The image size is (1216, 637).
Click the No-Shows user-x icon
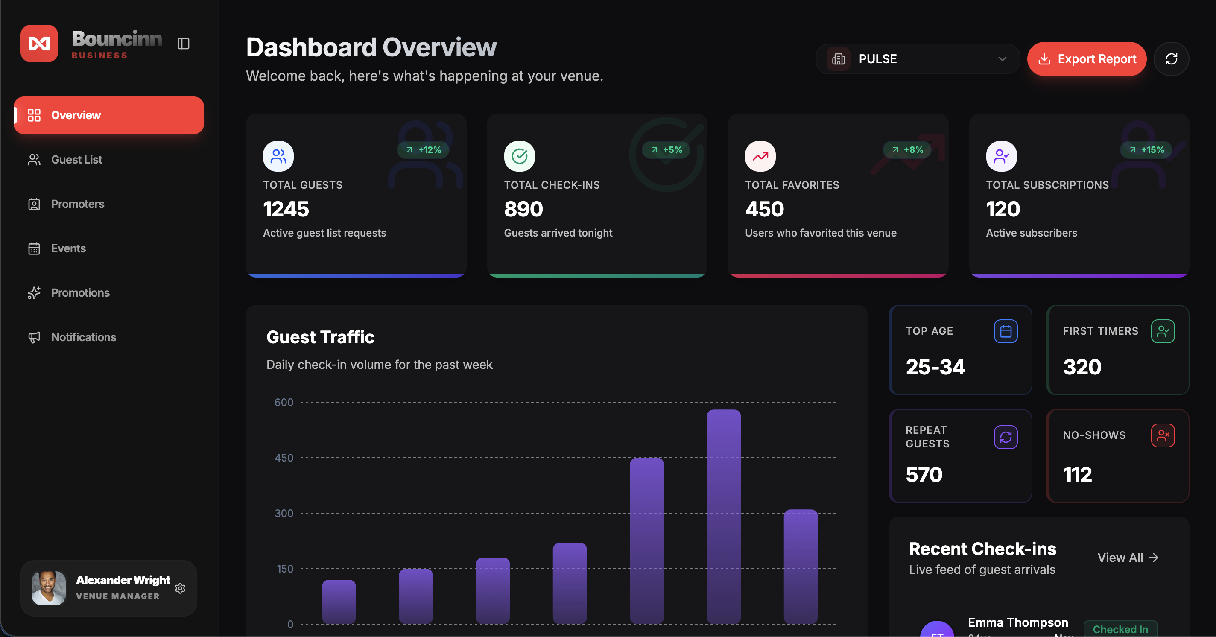1162,435
